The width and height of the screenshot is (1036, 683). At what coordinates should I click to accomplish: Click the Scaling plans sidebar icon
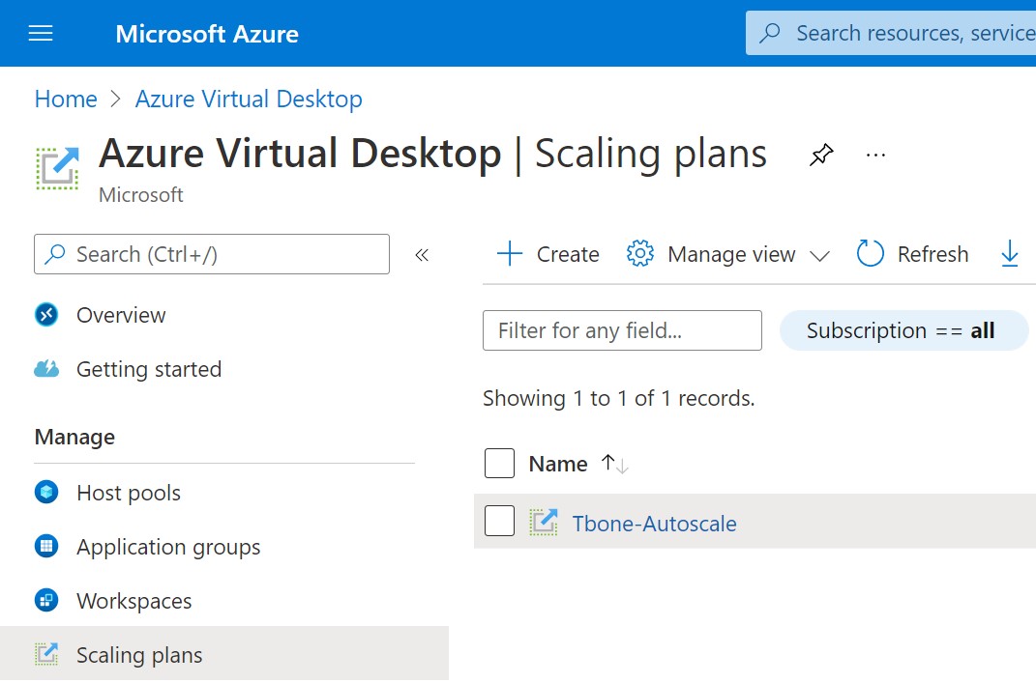pyautogui.click(x=46, y=654)
